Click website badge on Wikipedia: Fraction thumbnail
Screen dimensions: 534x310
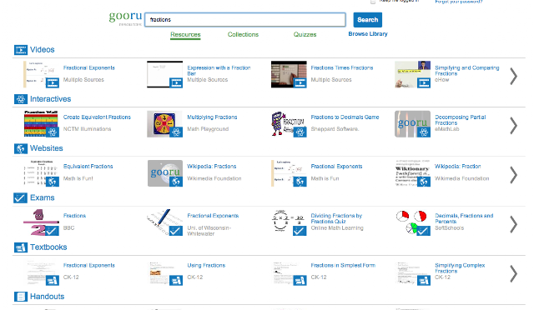(x=424, y=182)
